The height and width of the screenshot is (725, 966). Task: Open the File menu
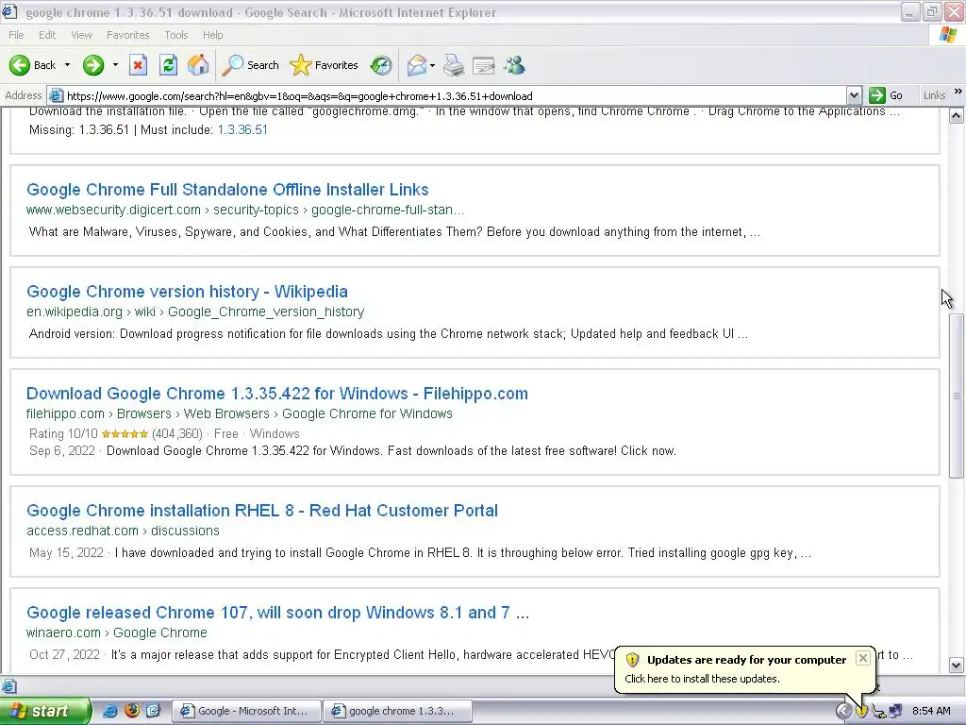coord(16,35)
